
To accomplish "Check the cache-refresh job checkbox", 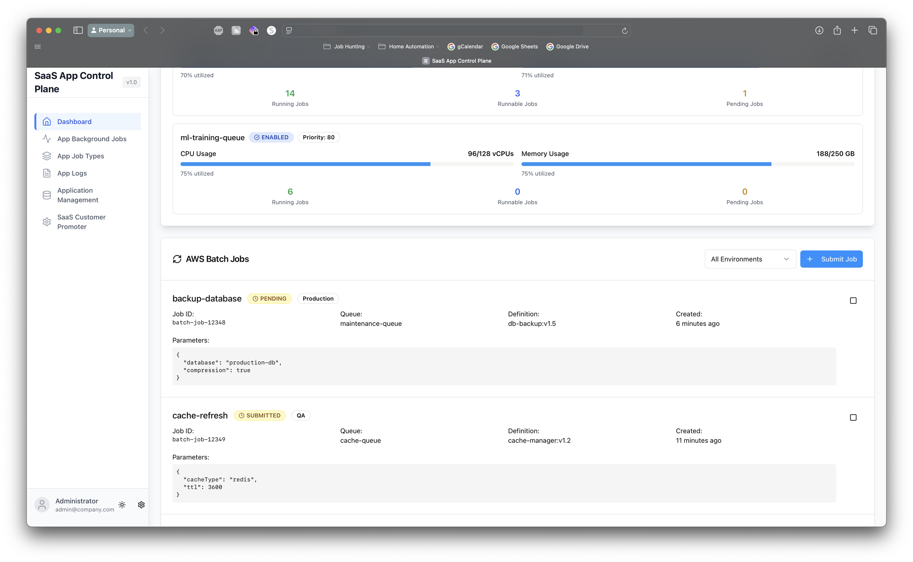I will pyautogui.click(x=853, y=417).
